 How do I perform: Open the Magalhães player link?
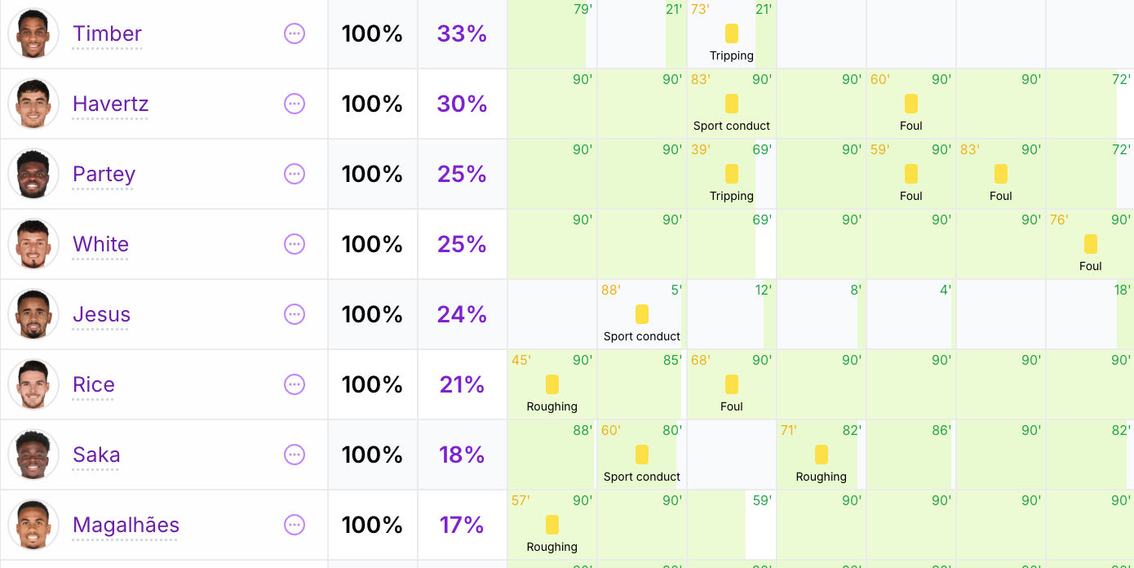126,525
